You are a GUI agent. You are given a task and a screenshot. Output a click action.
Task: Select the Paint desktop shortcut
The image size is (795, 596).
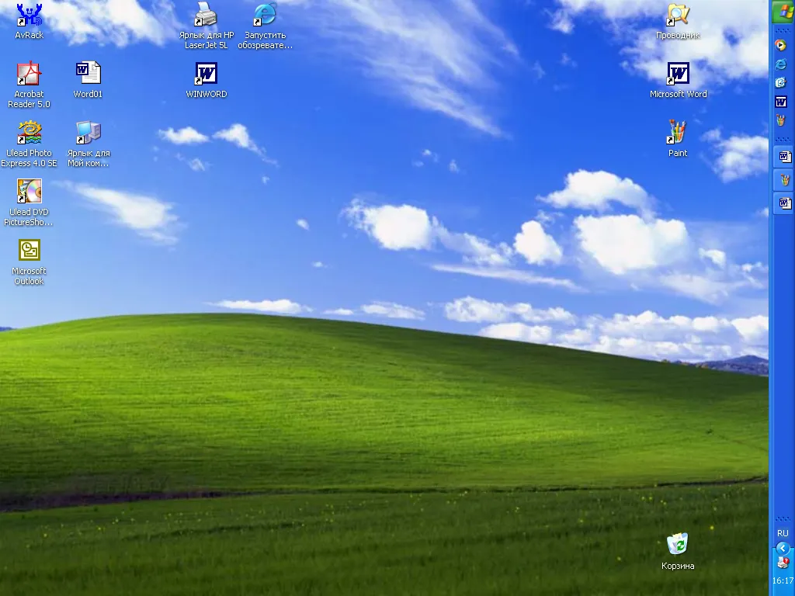click(x=678, y=138)
